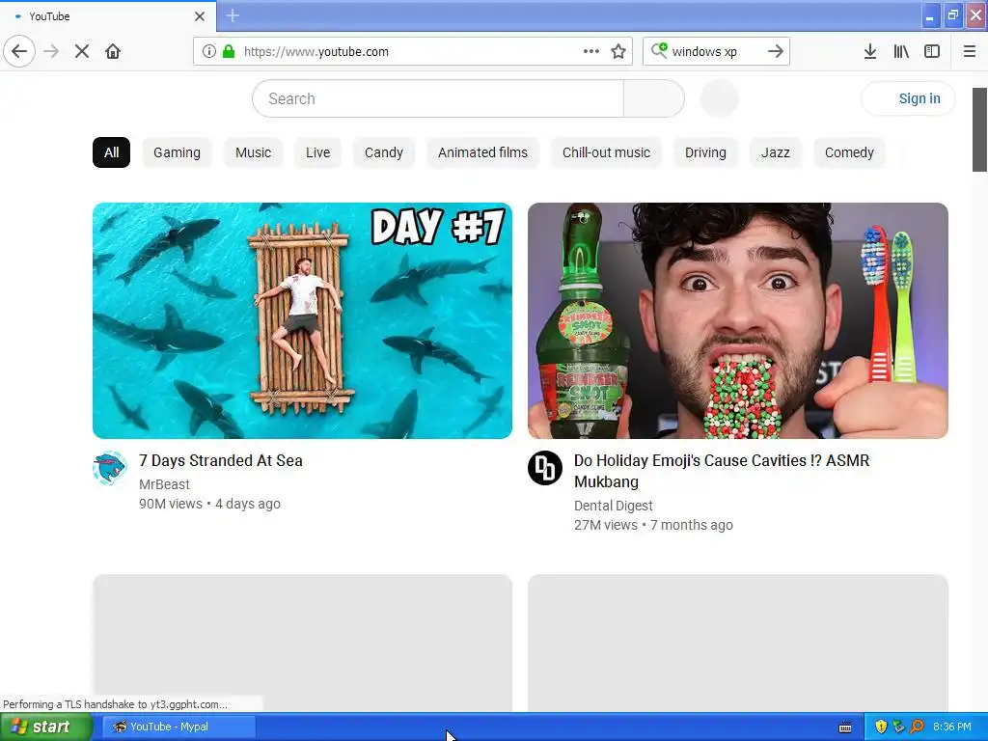Click the YouTube search submit button
The width and height of the screenshot is (988, 741).
pos(654,98)
